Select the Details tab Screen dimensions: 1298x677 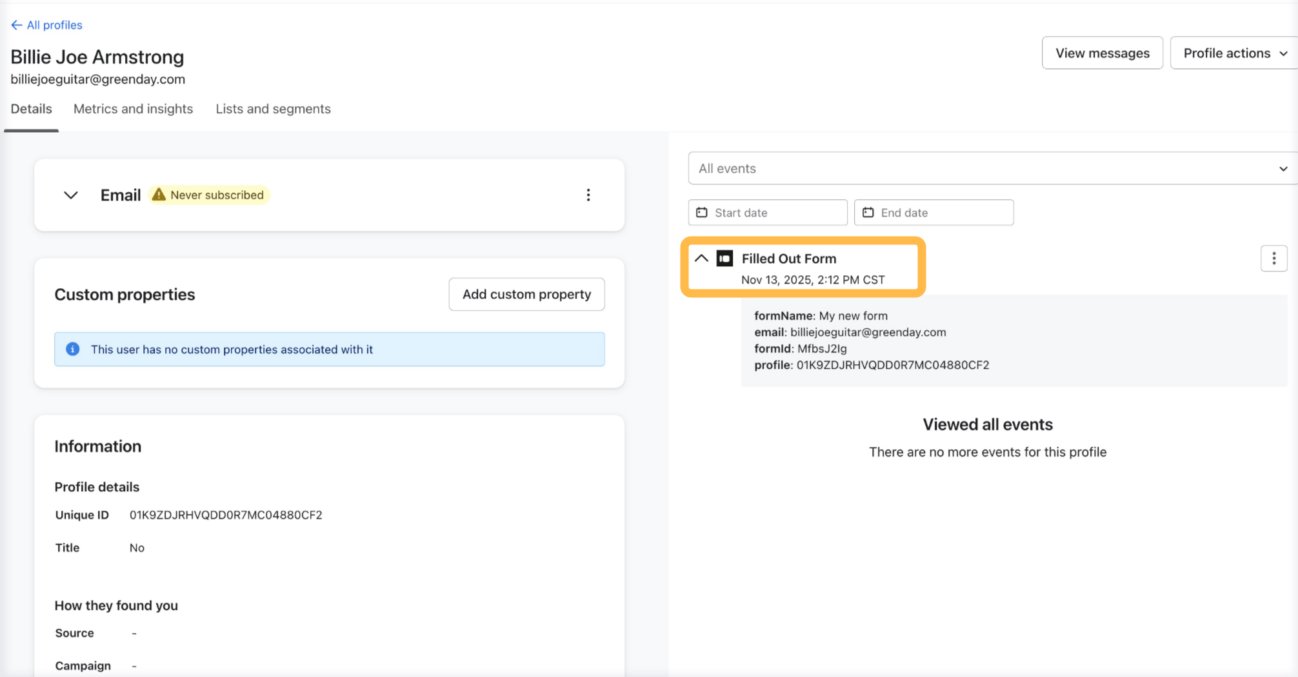coord(31,109)
